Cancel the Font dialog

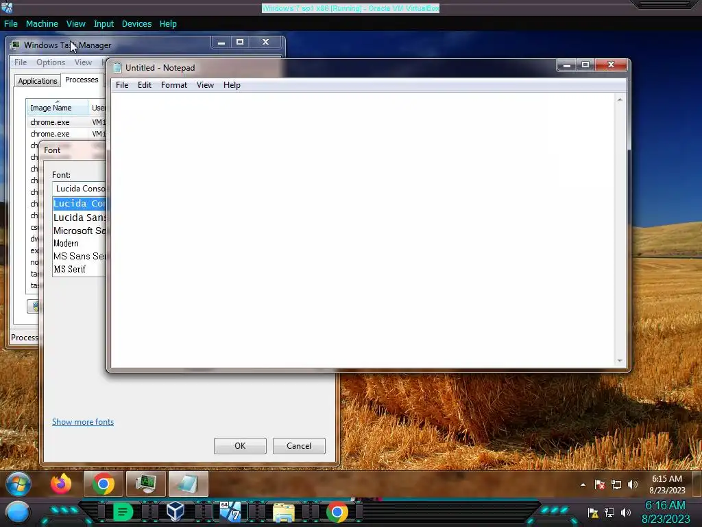(299, 446)
